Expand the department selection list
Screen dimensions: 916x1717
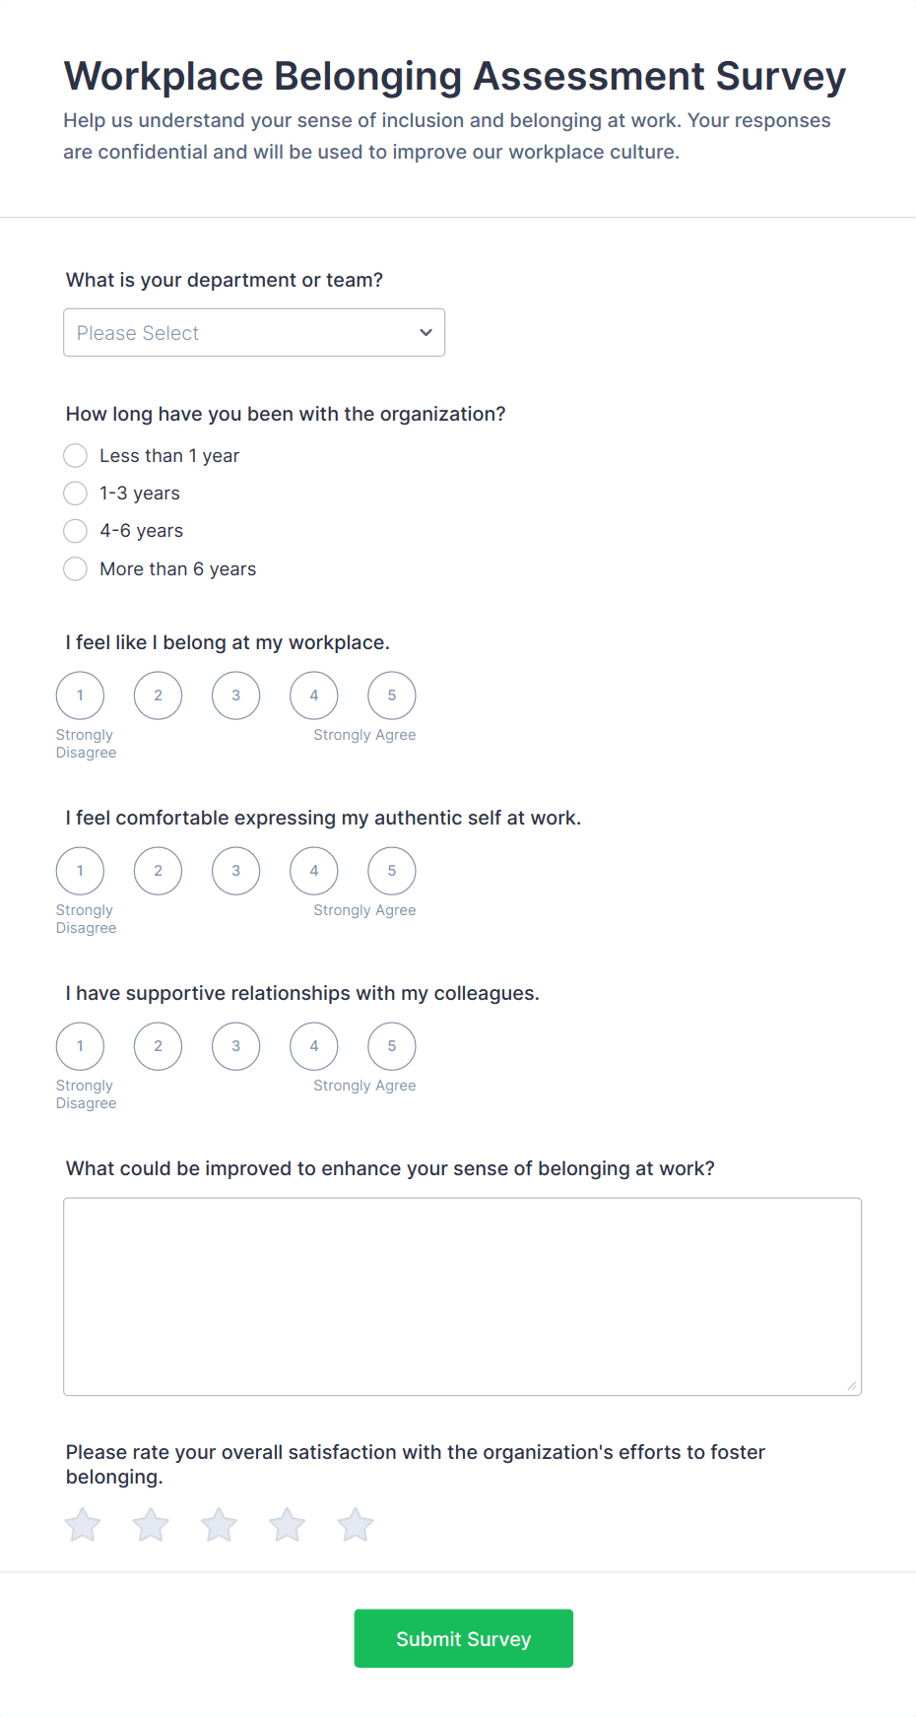254,332
